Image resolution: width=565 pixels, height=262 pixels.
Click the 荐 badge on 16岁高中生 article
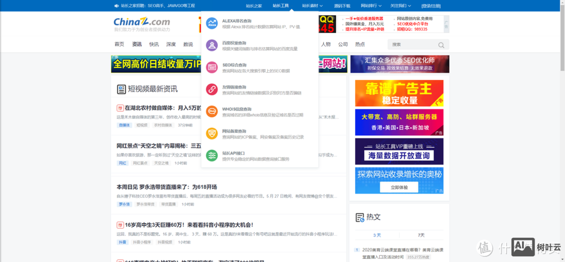120,225
